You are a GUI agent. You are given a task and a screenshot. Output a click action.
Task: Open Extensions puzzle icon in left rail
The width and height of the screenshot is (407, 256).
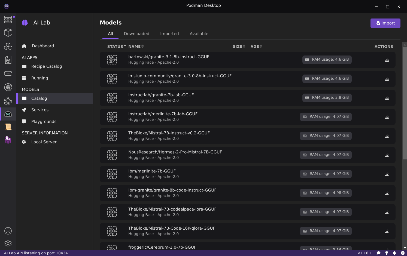tap(8, 101)
